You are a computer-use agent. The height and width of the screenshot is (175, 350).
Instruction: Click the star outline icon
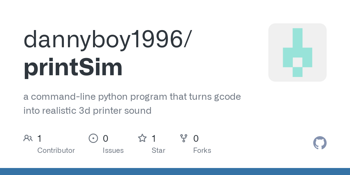[x=142, y=138]
